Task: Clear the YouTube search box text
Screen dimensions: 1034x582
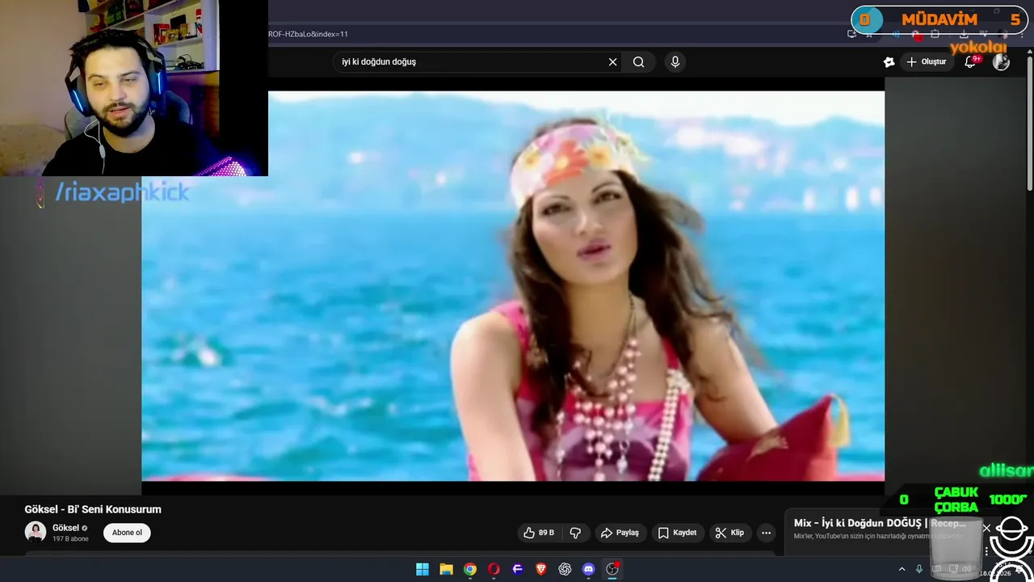Action: pyautogui.click(x=612, y=62)
